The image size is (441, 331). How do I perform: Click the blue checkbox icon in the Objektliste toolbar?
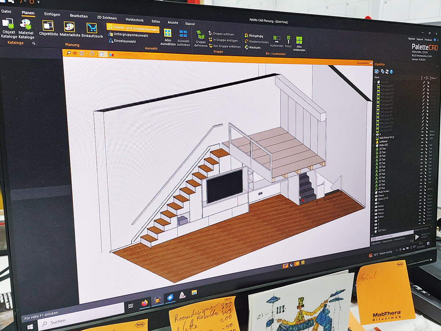[376, 71]
